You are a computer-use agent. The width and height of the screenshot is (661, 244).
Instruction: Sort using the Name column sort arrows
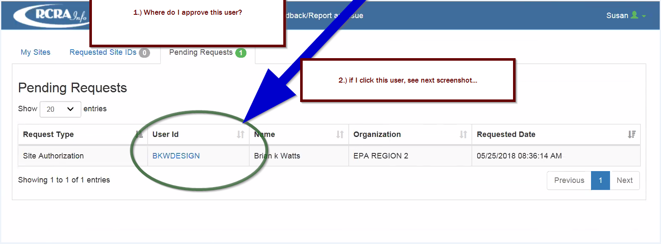tap(340, 134)
